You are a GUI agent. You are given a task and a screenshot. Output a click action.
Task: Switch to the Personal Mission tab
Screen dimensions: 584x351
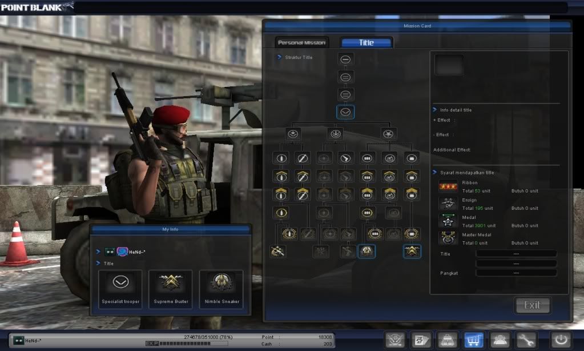(301, 42)
